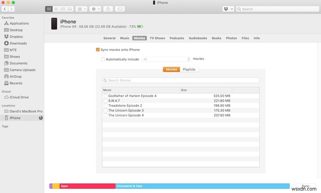Switch to icon view in toolbar
The height and width of the screenshot is (193, 321).
pyautogui.click(x=49, y=9)
